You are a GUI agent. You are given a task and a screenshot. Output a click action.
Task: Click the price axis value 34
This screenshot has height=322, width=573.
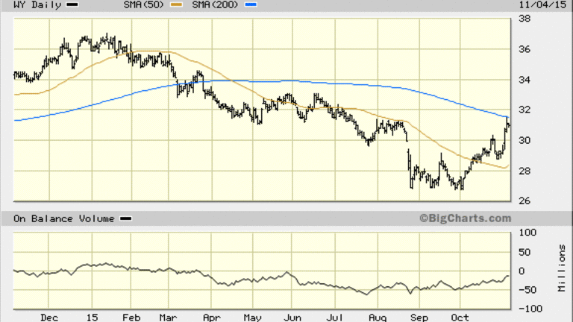pos(525,80)
